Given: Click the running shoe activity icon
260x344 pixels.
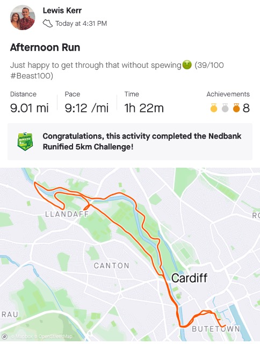Looking at the screenshot, I should point(48,23).
